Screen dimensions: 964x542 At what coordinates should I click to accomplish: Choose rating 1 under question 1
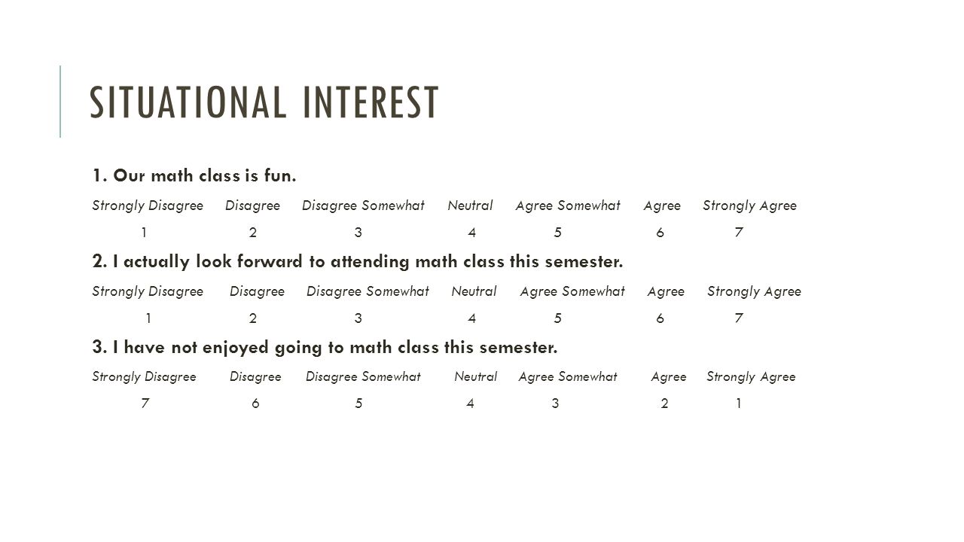click(x=144, y=233)
